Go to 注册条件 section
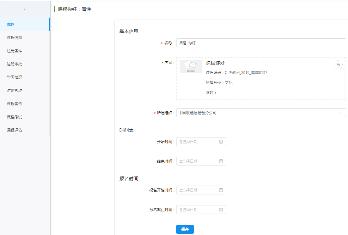The width and height of the screenshot is (348, 235). click(x=14, y=51)
